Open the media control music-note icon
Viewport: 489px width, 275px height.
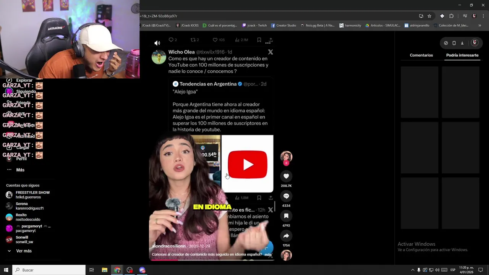(x=465, y=16)
